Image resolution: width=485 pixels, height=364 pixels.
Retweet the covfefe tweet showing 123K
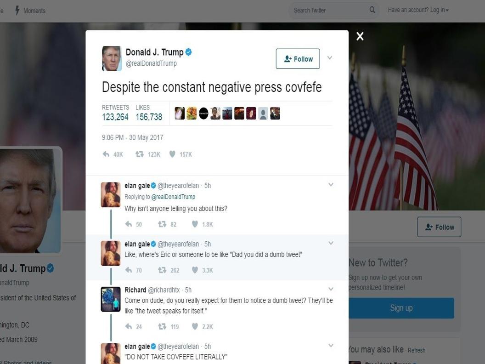click(140, 154)
